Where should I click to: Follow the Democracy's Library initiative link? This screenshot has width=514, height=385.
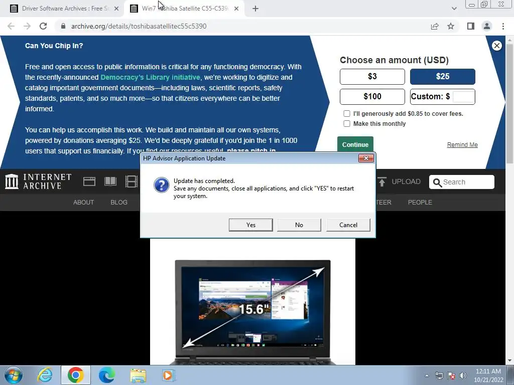(x=150, y=77)
